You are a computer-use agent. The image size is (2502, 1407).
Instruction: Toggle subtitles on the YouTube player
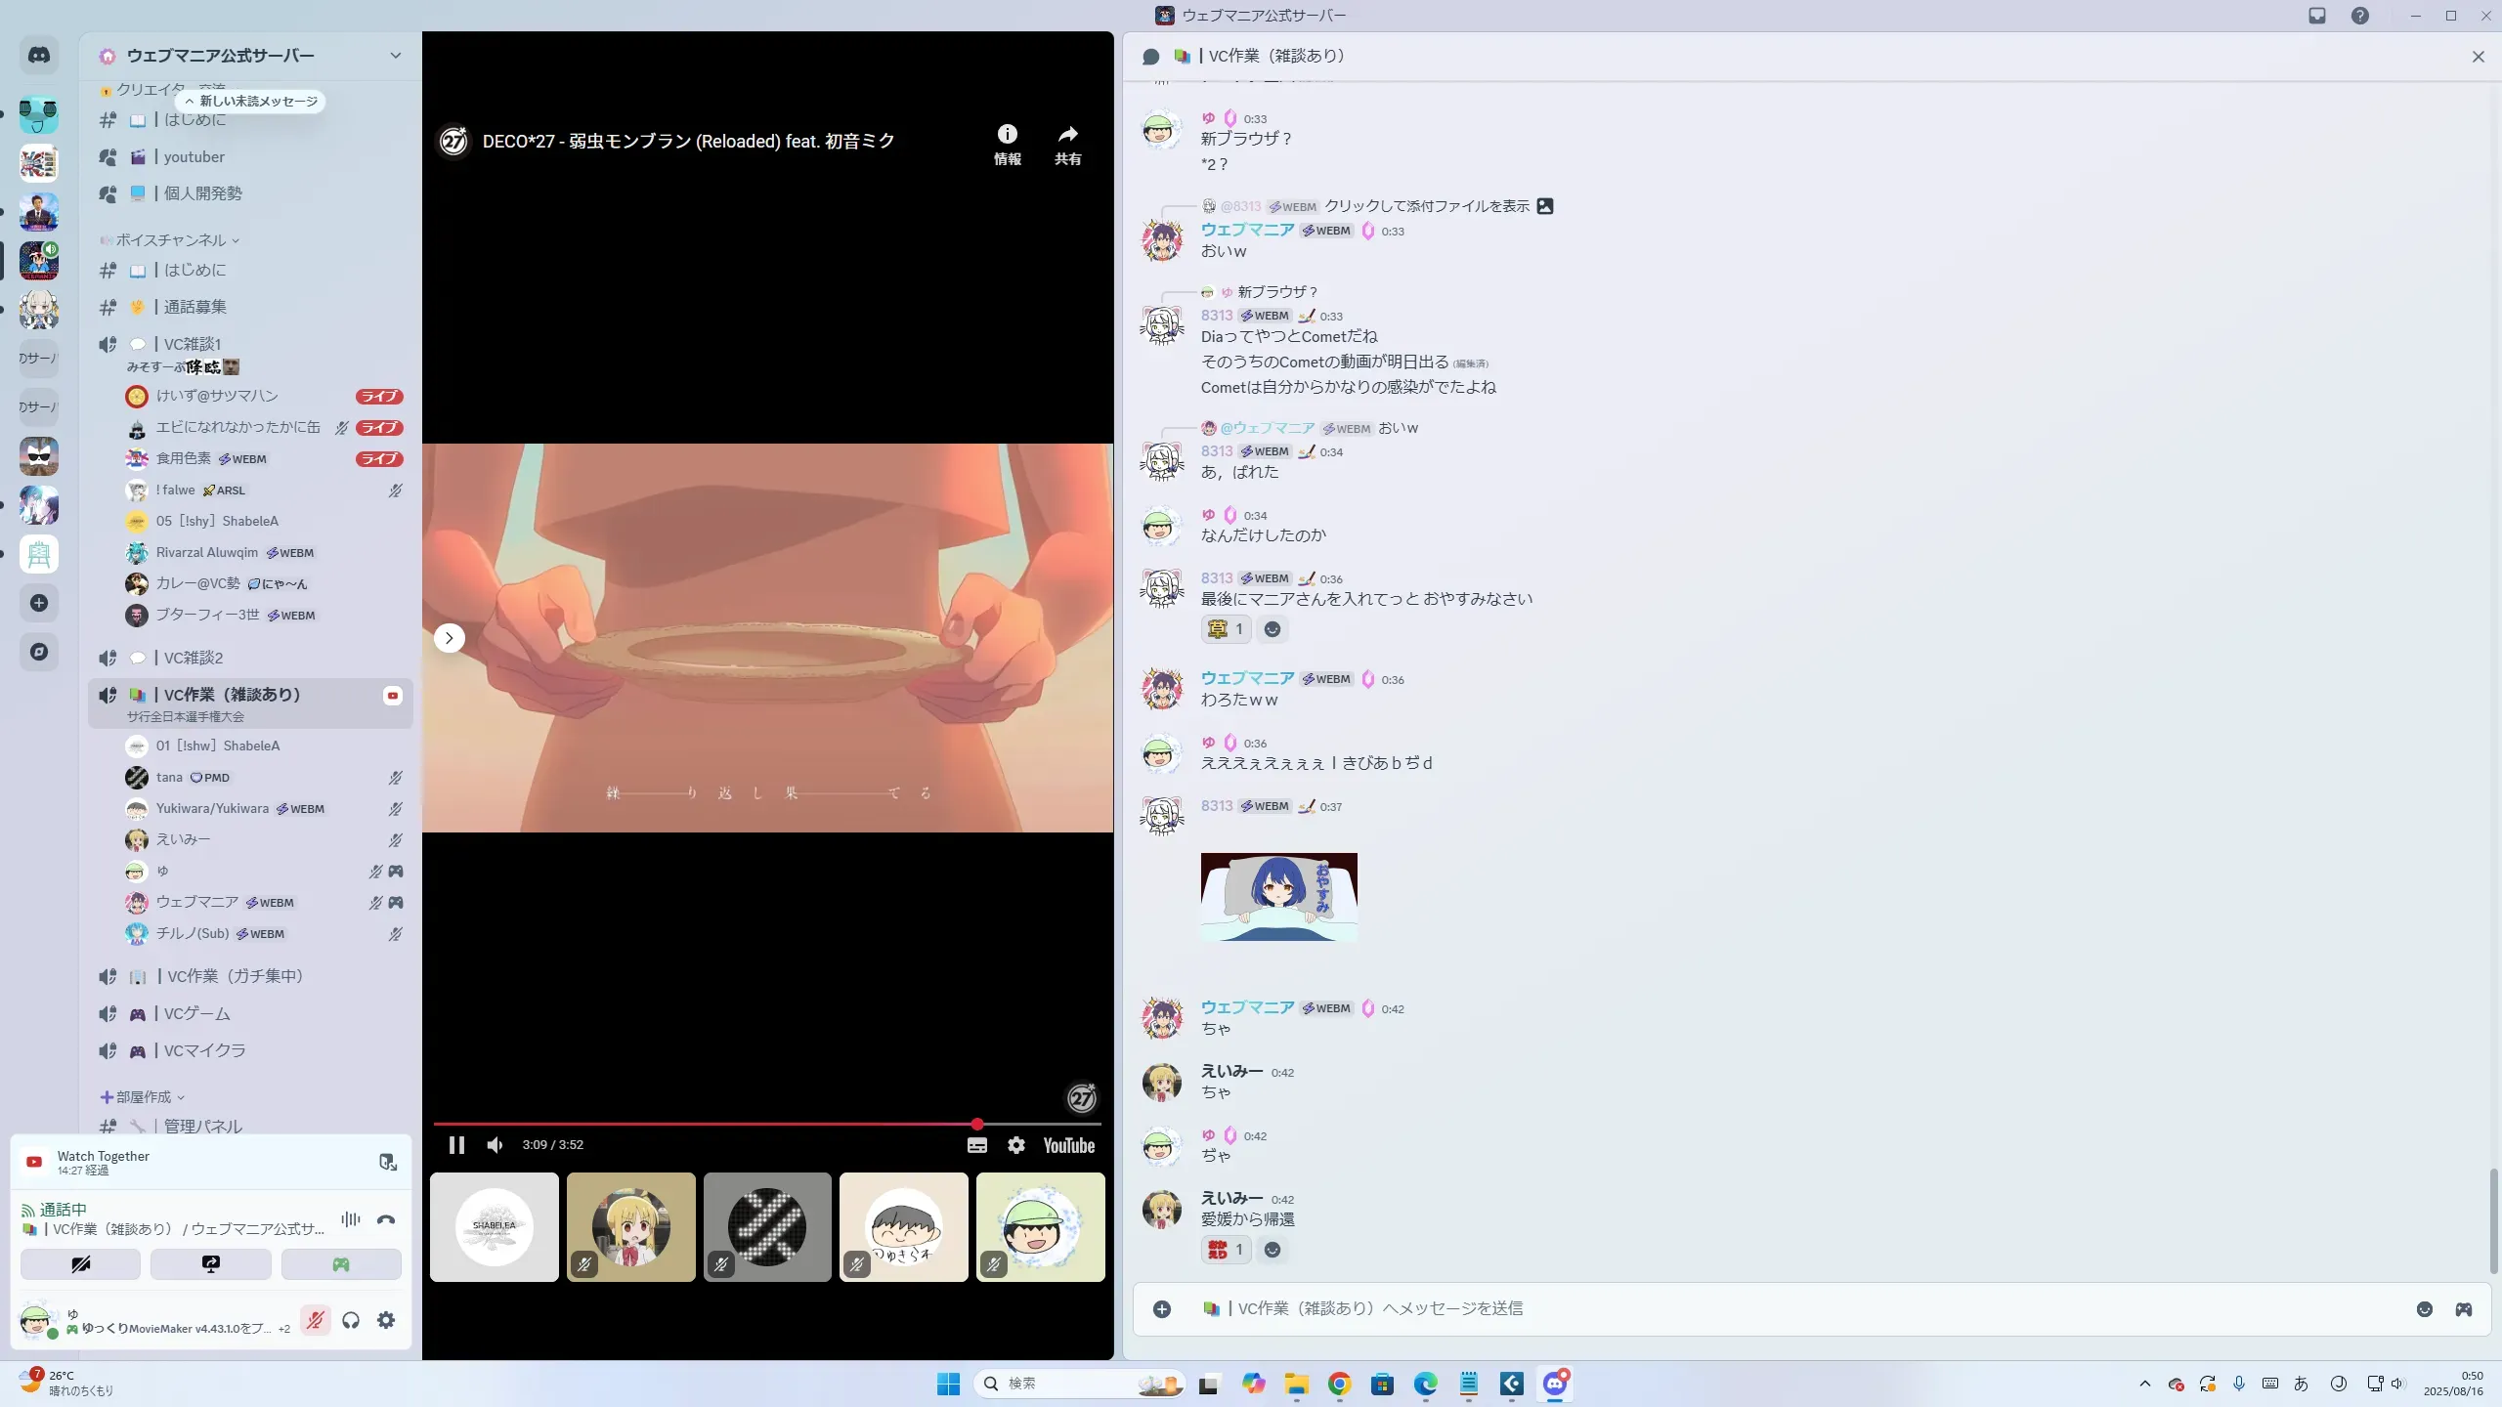point(976,1145)
